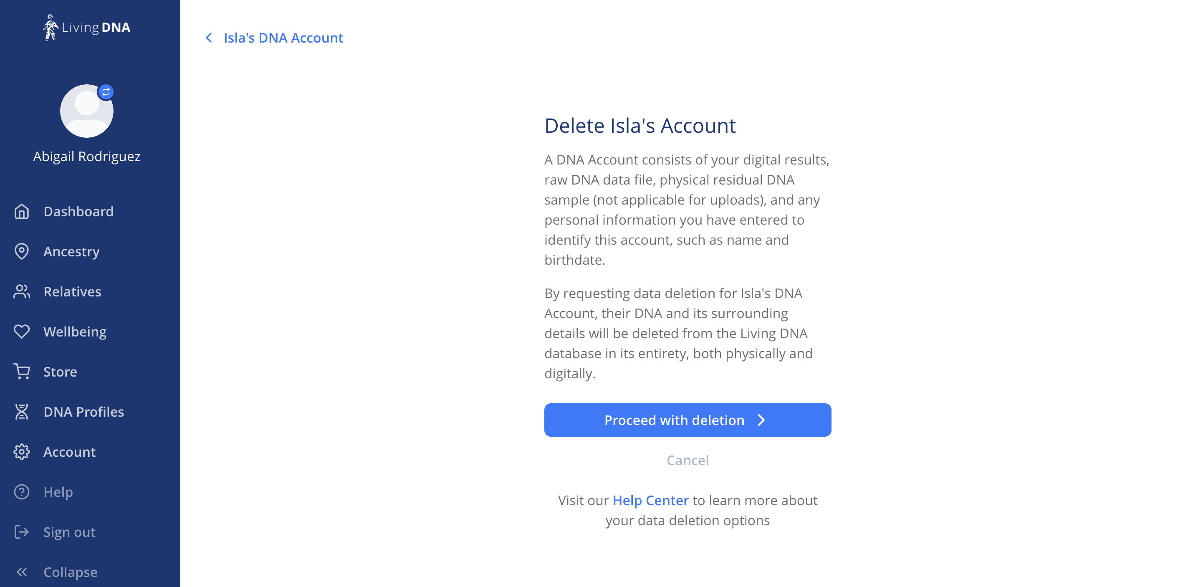
Task: Open the DNA Profiles menu item
Action: click(83, 412)
